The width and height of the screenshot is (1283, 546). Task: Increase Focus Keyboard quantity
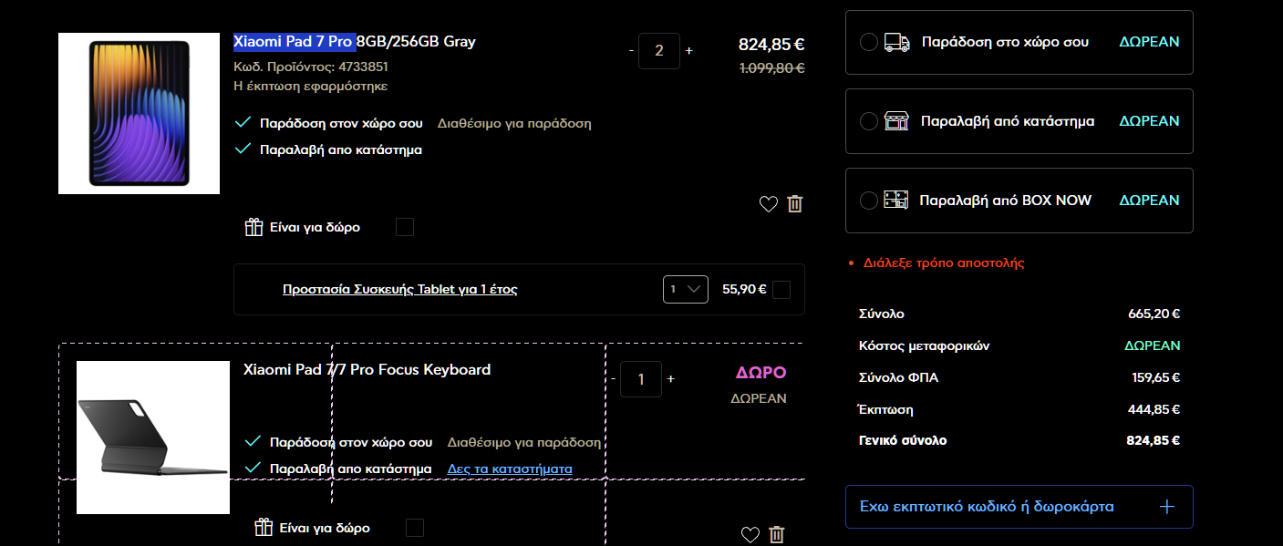point(670,379)
